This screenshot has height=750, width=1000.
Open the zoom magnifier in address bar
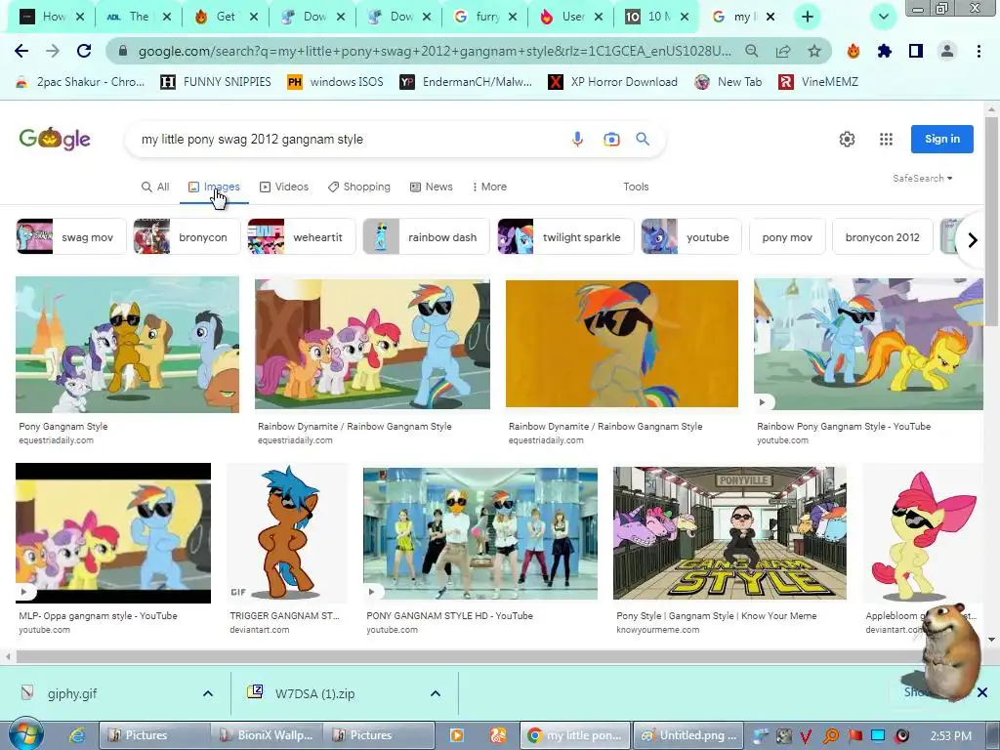pyautogui.click(x=752, y=51)
